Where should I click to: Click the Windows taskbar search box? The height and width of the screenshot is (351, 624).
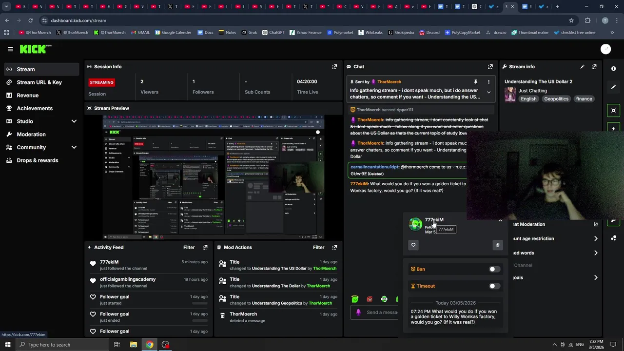point(61,345)
